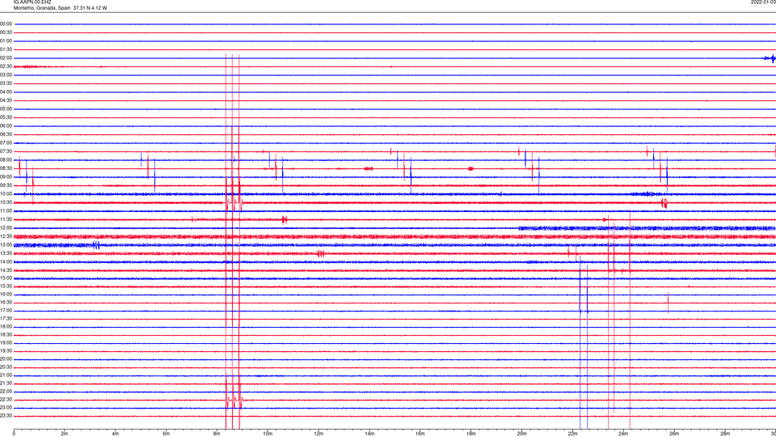Select the 08:30 trace time label
This screenshot has width=776, height=437.
pos(6,168)
